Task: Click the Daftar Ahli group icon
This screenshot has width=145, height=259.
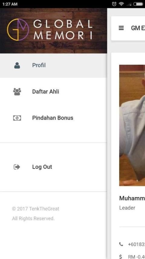Action: tap(17, 92)
